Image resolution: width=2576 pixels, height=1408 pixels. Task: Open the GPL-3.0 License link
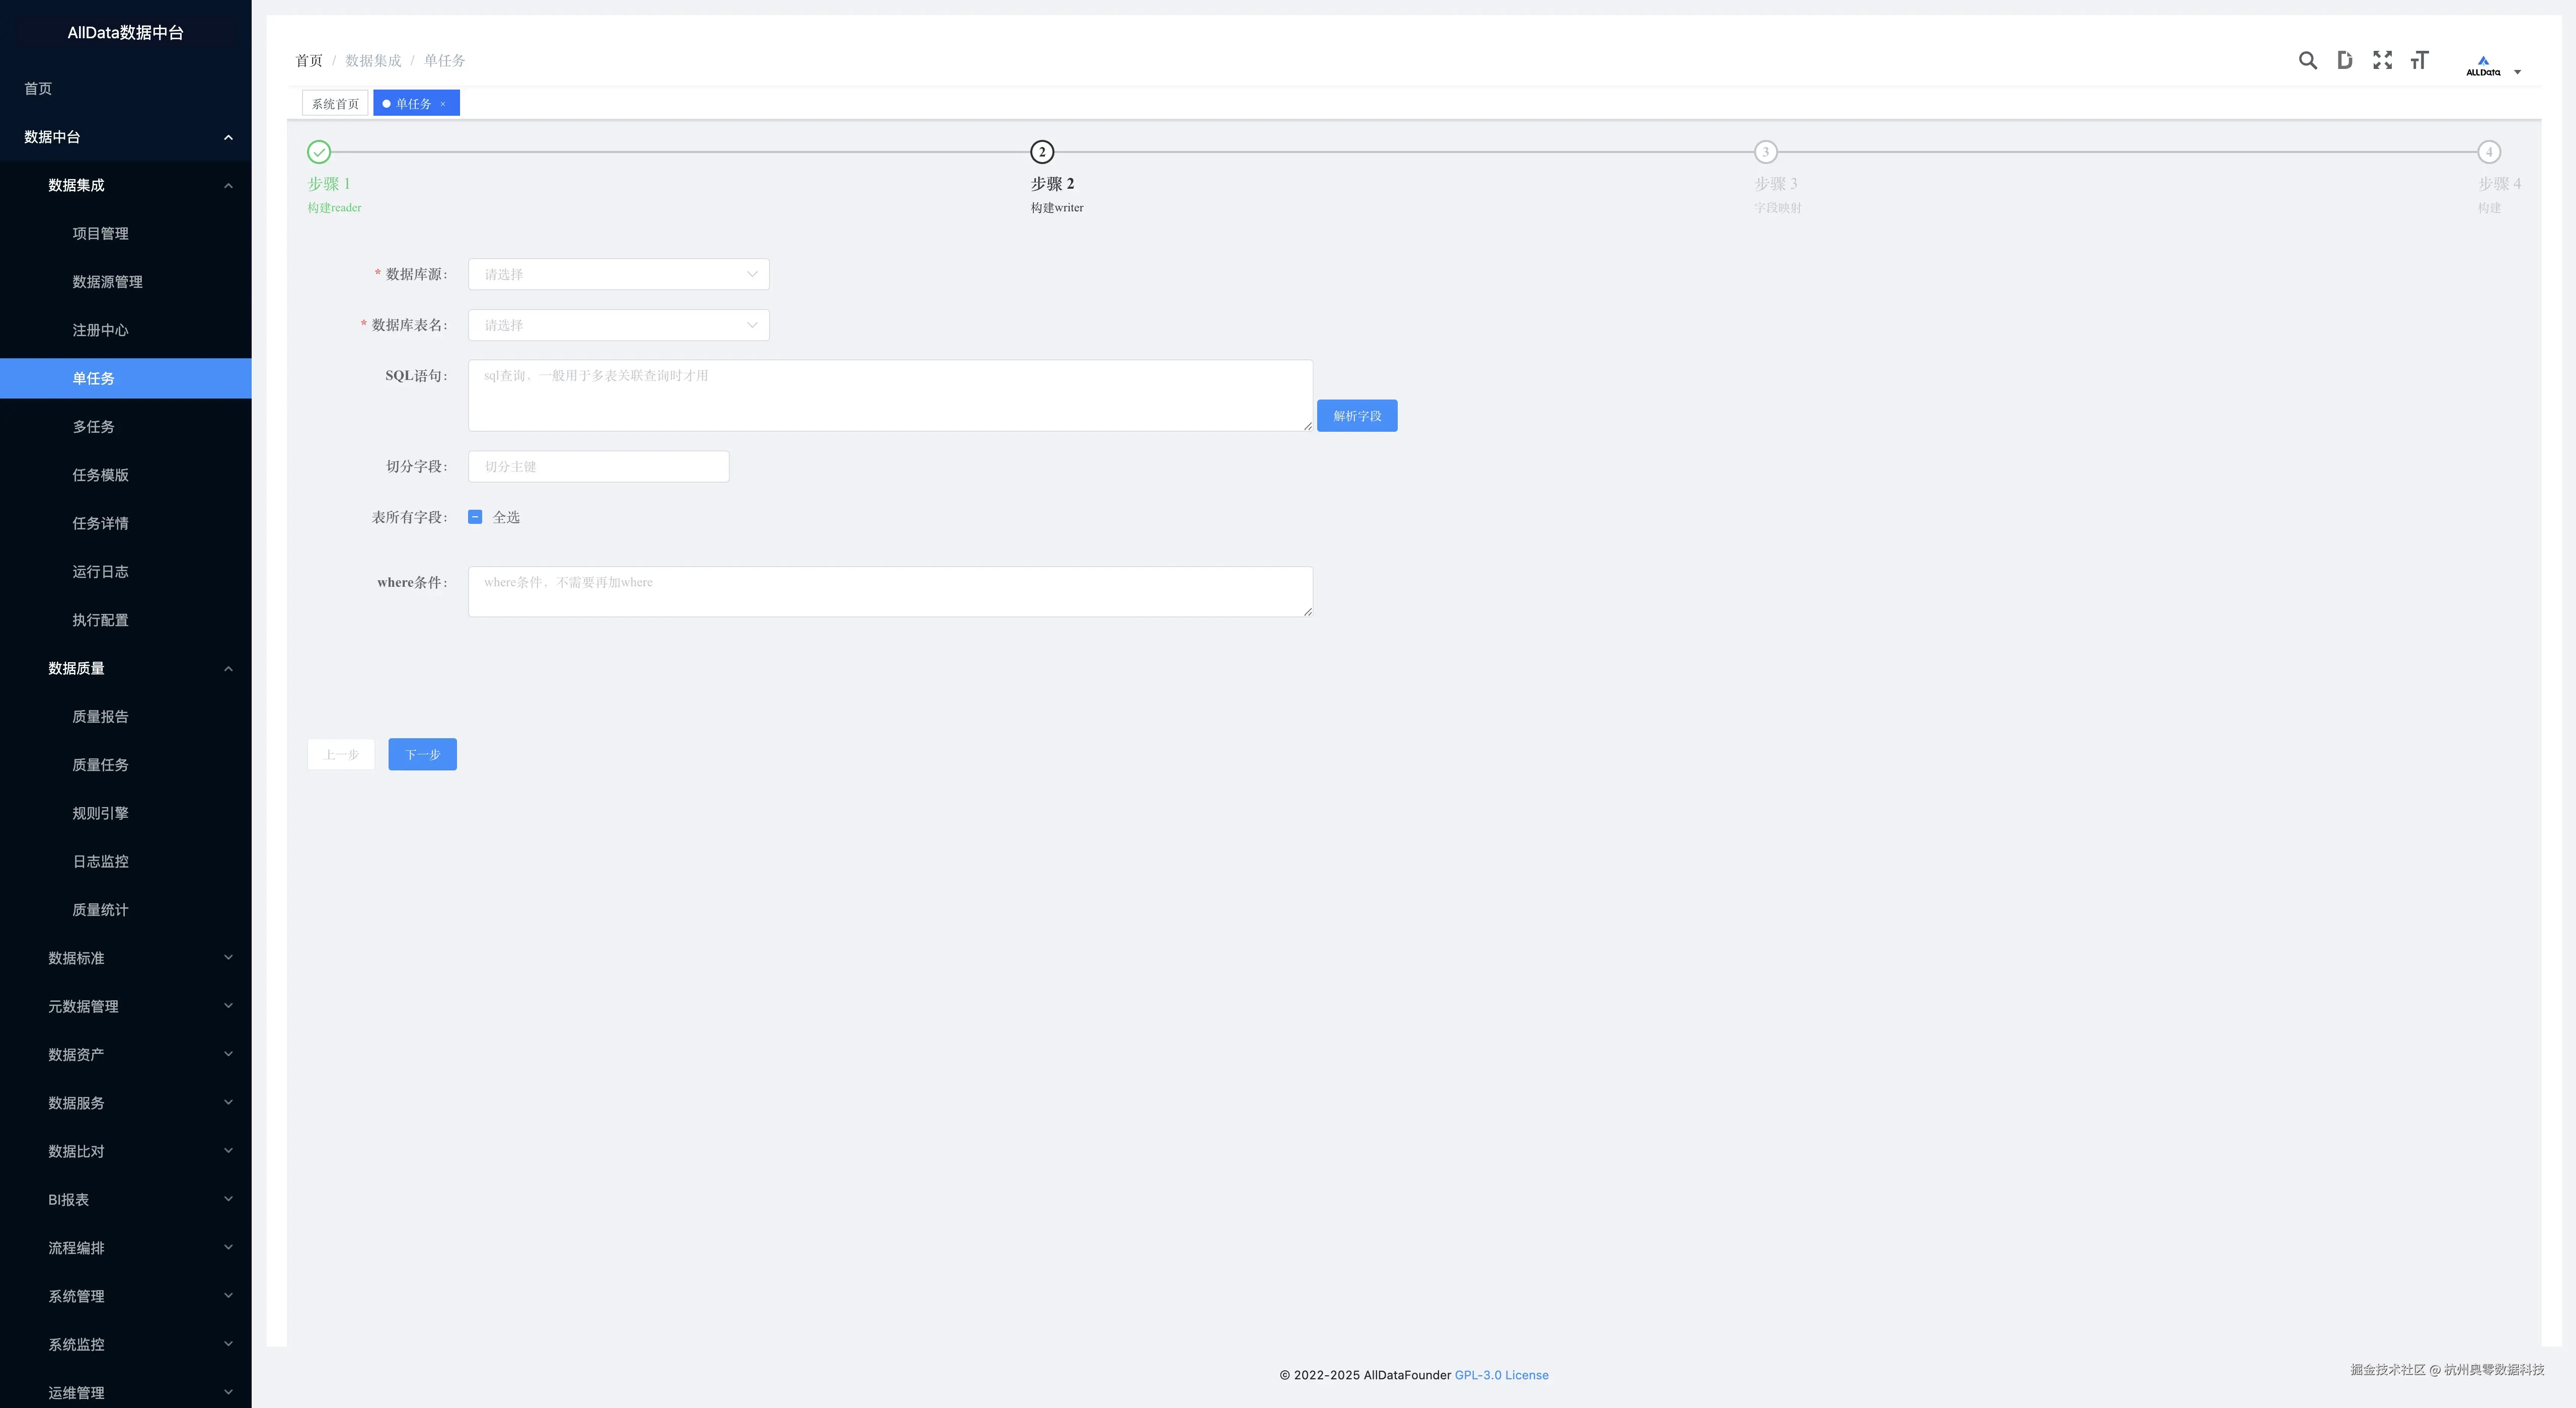(1501, 1375)
